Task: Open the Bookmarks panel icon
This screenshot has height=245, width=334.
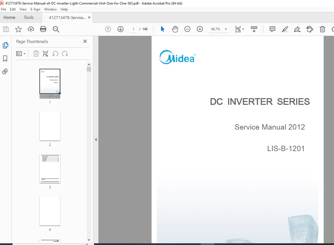Action: click(5, 59)
